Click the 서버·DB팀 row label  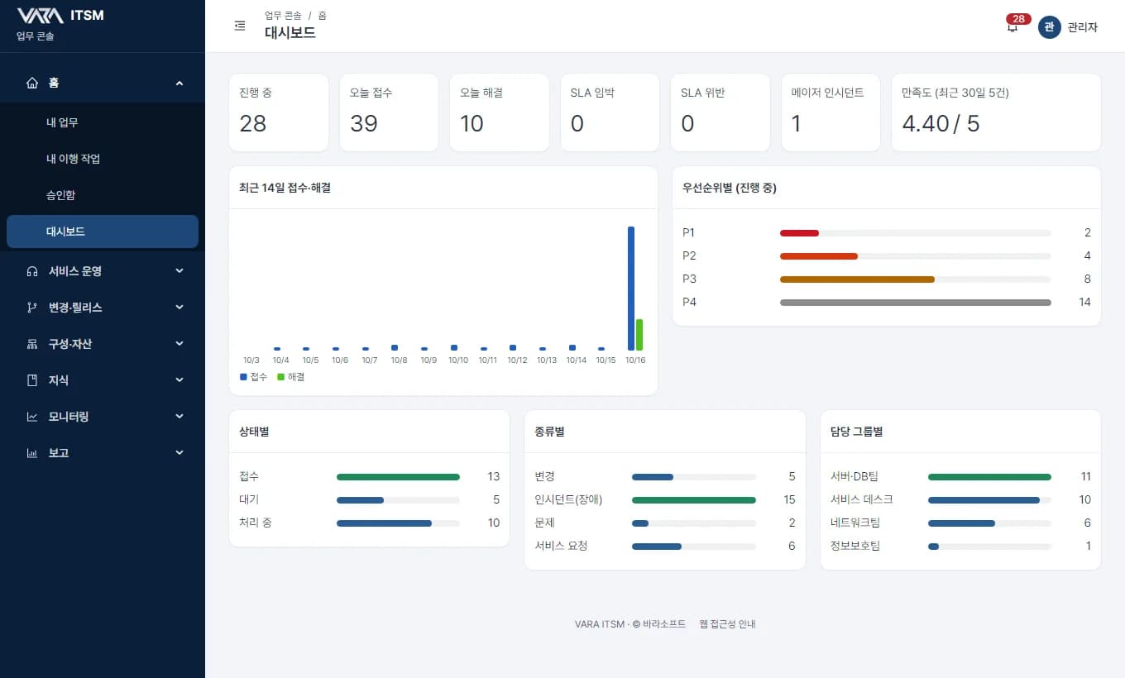pyautogui.click(x=855, y=476)
